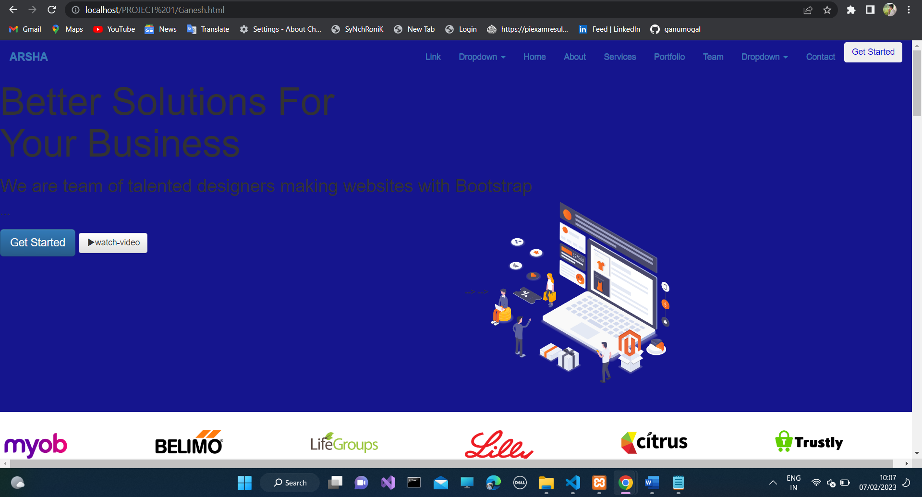
Task: Launch Visual Studio Code from the taskbar
Action: click(572, 483)
